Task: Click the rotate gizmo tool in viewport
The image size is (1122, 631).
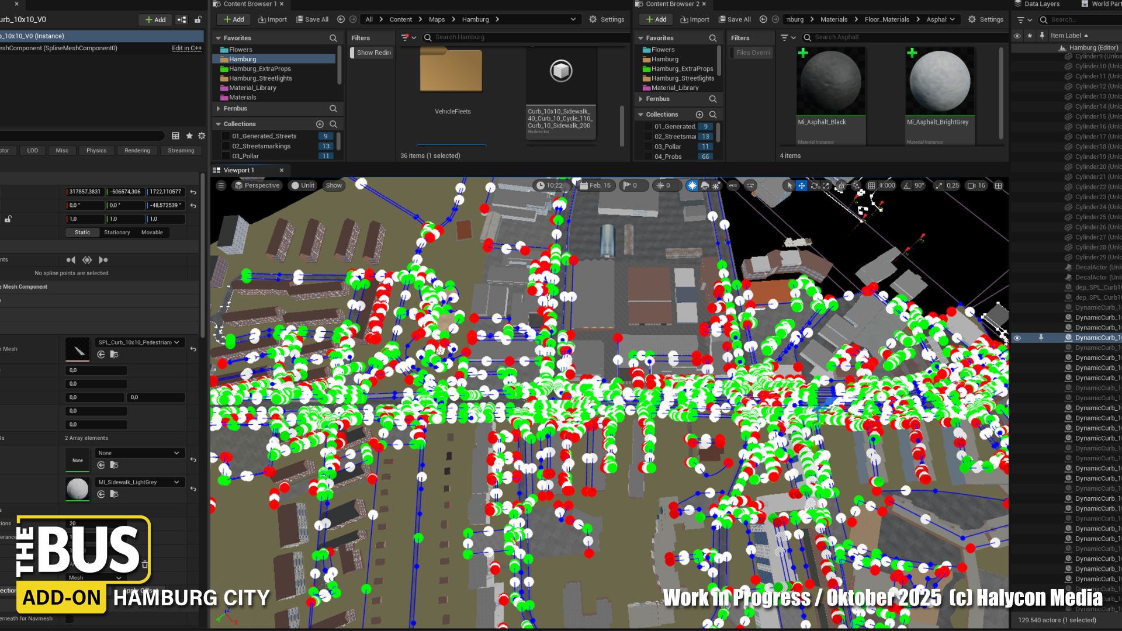Action: pyautogui.click(x=814, y=186)
